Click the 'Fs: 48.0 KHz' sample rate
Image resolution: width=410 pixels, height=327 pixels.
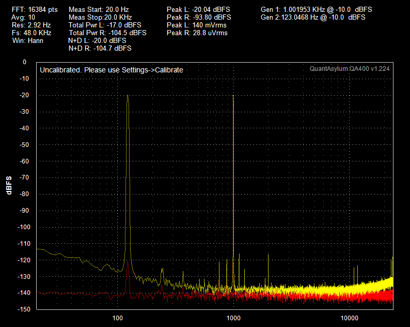(x=31, y=33)
